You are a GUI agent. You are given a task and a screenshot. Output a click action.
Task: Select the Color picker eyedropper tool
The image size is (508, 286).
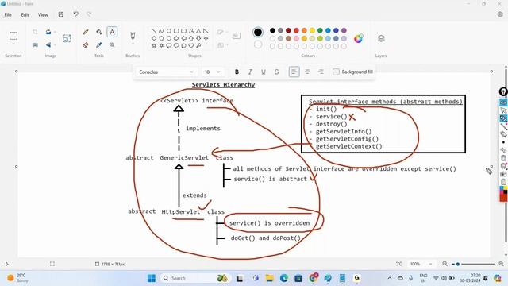98,45
